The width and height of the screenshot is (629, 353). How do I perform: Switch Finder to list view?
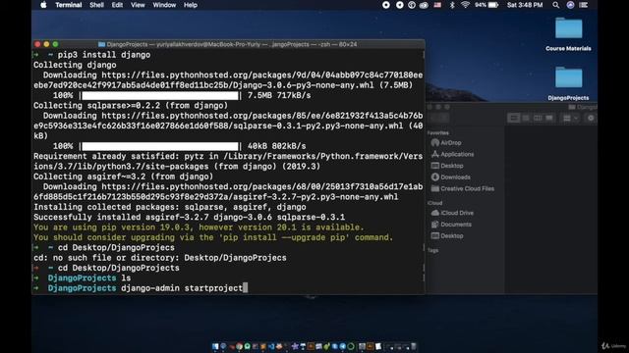click(526, 118)
